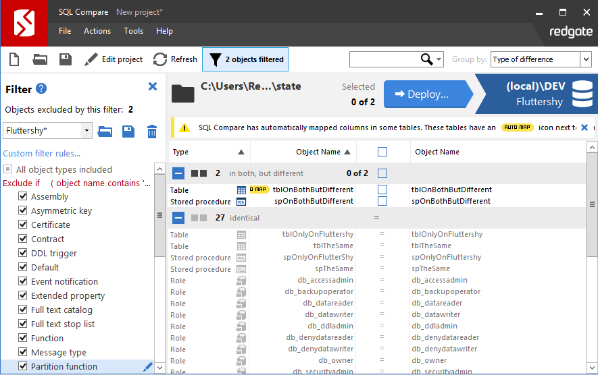598x375 pixels.
Task: Uncheck the Event notification checkbox
Action: tap(23, 281)
